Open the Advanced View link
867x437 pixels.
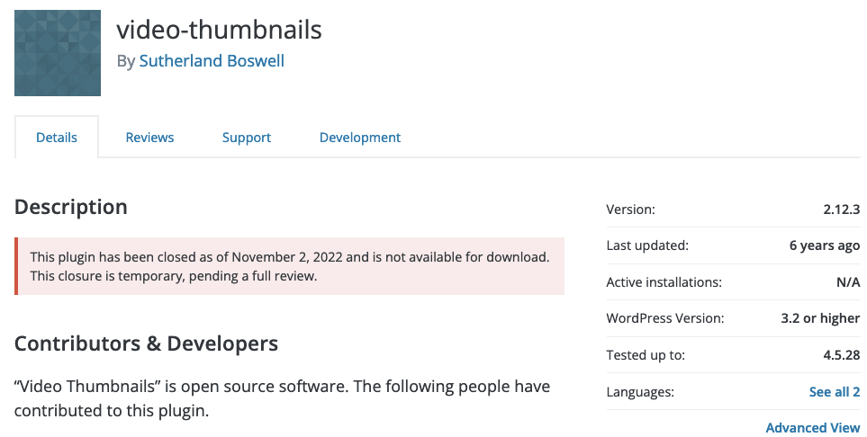tap(813, 428)
